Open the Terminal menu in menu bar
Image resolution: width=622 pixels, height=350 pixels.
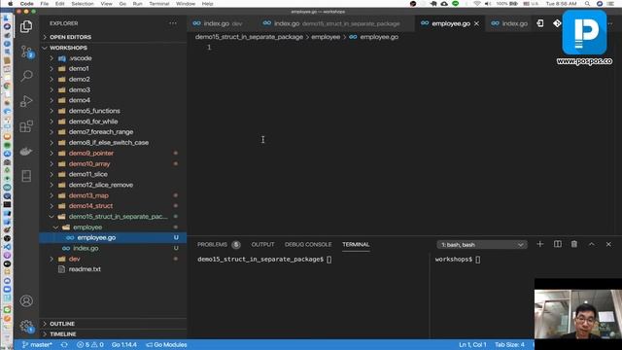coord(159,4)
